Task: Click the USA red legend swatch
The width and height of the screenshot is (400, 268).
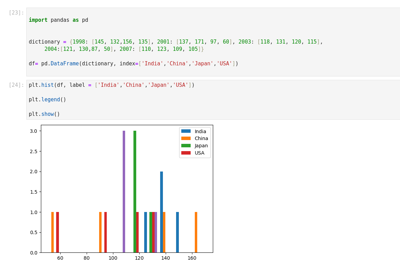Action: (186, 153)
